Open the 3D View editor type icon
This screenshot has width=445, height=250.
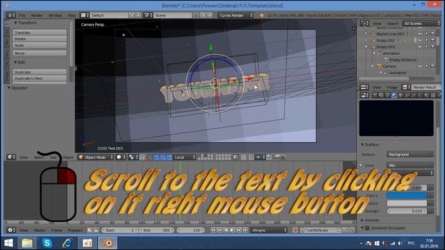click(x=11, y=157)
